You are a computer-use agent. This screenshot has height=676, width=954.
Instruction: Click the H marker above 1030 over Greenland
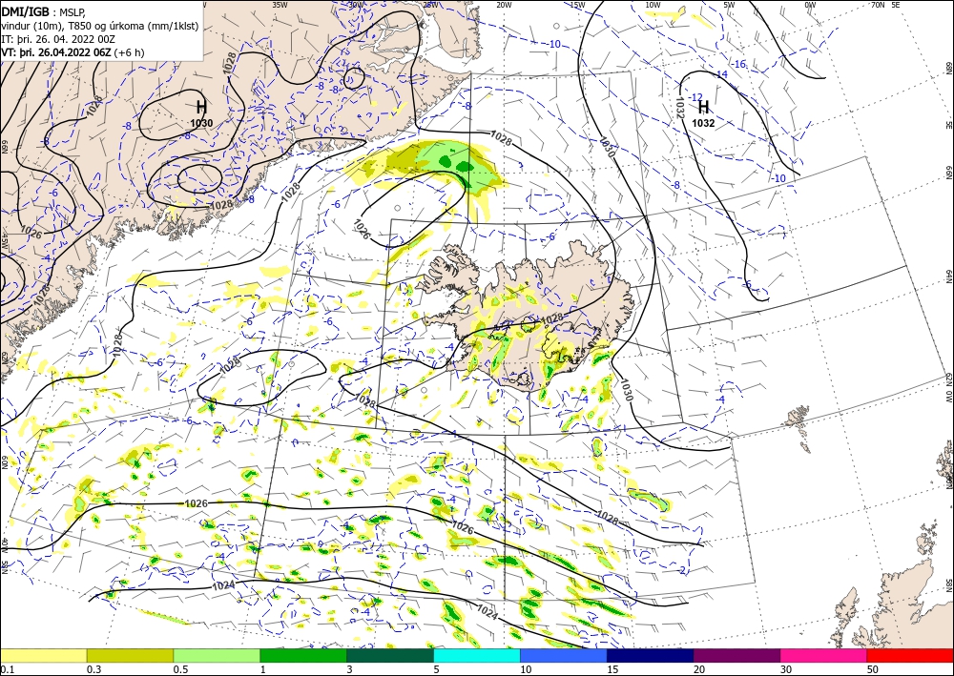click(x=201, y=108)
